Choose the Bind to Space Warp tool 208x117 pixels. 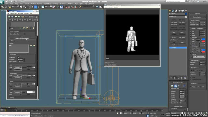tap(9, 7)
